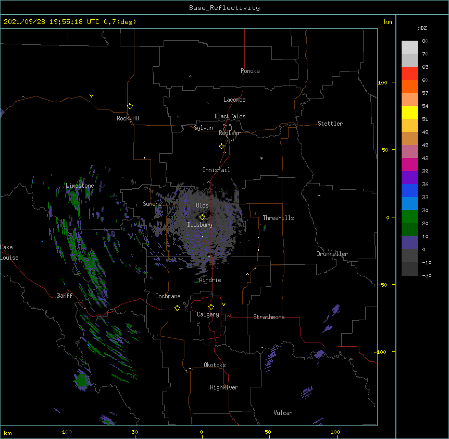Image resolution: width=449 pixels, height=439 pixels.
Task: Pick the orange 60–57 dBZ legend swatch
Action: (x=409, y=86)
